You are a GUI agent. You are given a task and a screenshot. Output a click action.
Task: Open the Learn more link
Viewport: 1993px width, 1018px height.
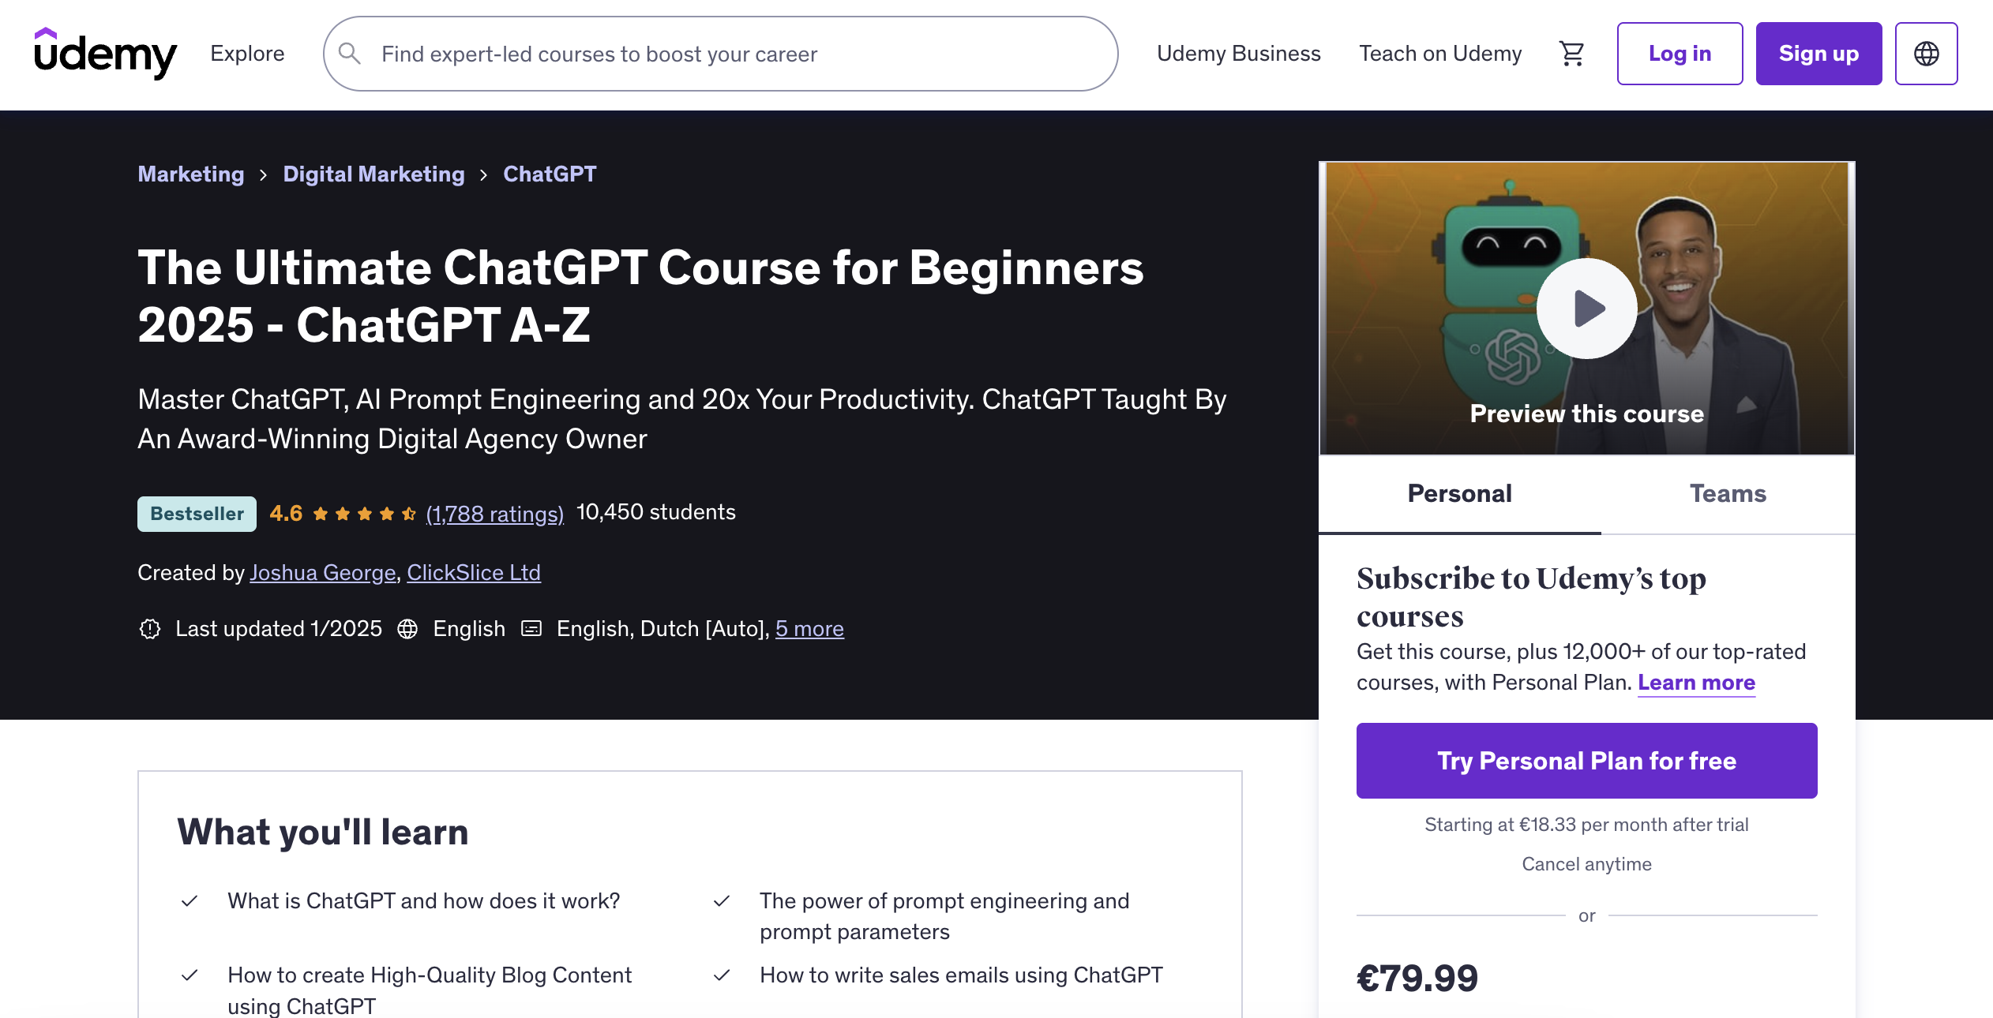click(x=1696, y=682)
